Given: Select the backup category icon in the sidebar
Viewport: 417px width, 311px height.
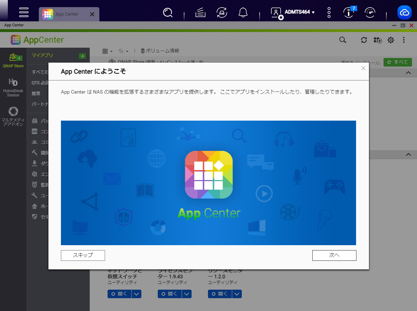Looking at the screenshot, I should 35,121.
